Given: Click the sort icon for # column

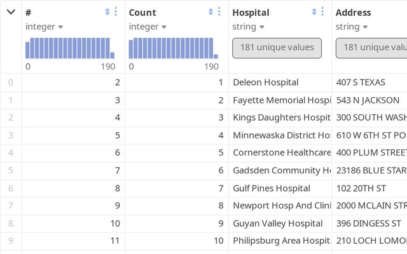Looking at the screenshot, I should click(107, 12).
